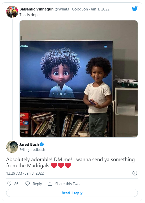Click the Jan 1, 2022 date link
Image resolution: width=145 pixels, height=203 pixels.
(100, 9)
